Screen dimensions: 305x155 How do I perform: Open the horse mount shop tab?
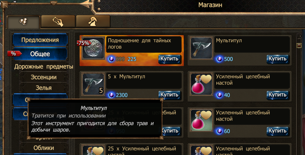click(x=93, y=21)
